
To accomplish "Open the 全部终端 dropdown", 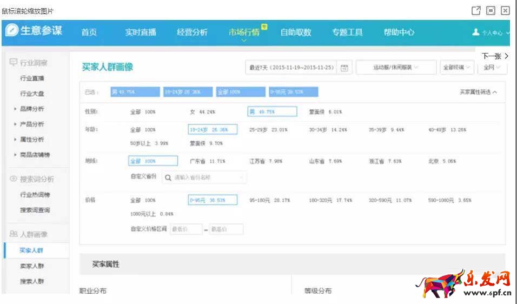I will 457,68.
